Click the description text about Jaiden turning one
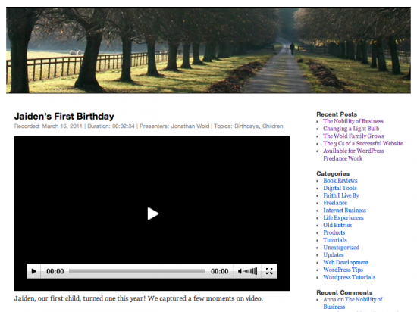This screenshot has width=417, height=312. coord(139,298)
